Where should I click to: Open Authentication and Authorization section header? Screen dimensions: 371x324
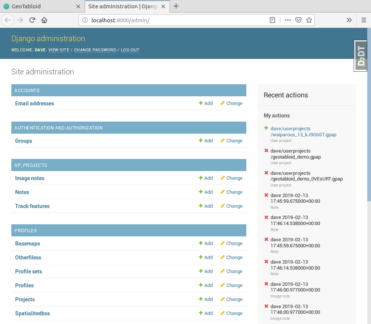tap(59, 128)
